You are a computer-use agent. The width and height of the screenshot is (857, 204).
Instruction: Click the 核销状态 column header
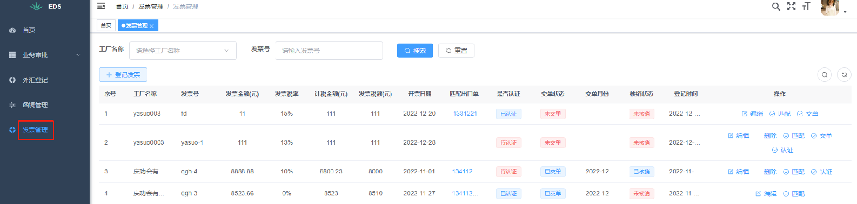[641, 94]
